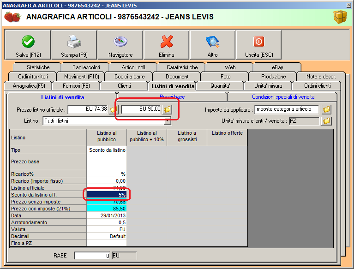Click the Default decimals cell
This screenshot has height=269, width=354.
pyautogui.click(x=107, y=236)
